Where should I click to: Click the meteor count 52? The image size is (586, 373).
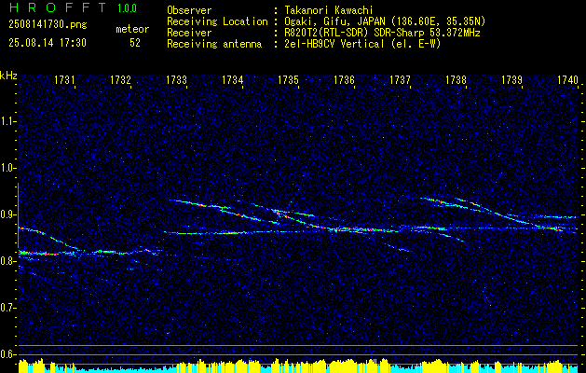[135, 43]
